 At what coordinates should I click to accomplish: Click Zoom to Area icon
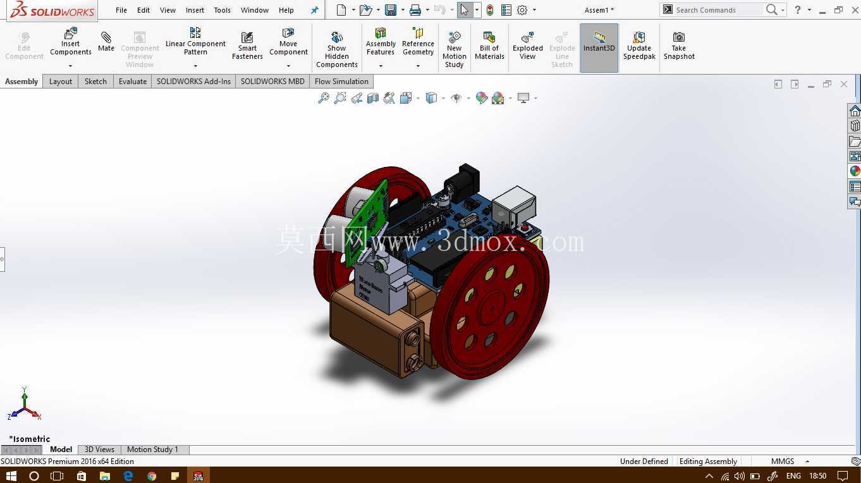point(340,98)
